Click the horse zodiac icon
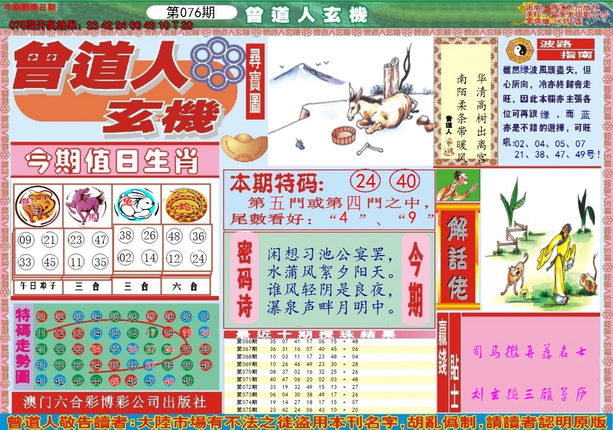 tap(87, 206)
